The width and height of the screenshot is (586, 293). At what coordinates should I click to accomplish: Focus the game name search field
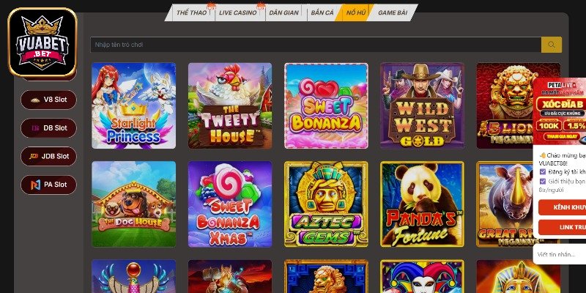point(316,45)
